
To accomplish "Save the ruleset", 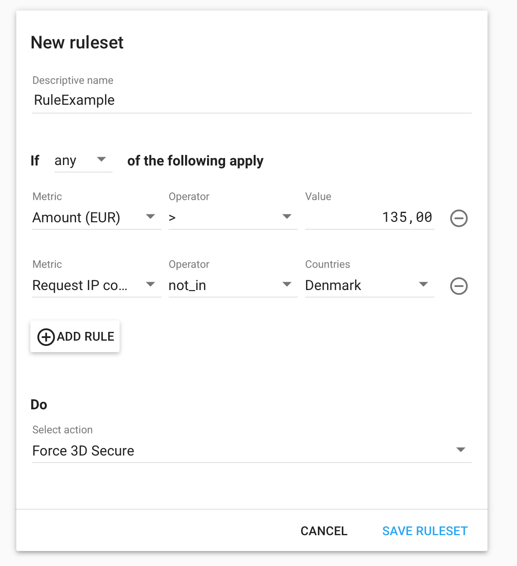I will pos(425,531).
